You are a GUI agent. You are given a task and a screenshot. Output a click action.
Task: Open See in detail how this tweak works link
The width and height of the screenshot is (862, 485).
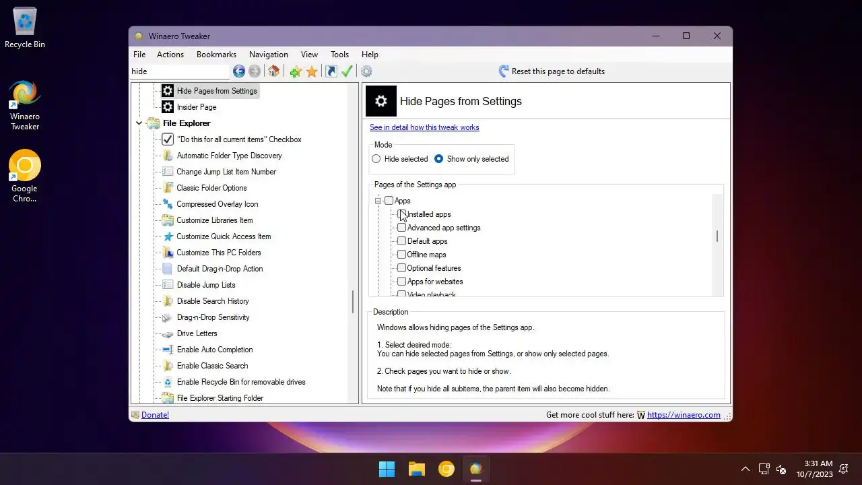click(x=424, y=127)
